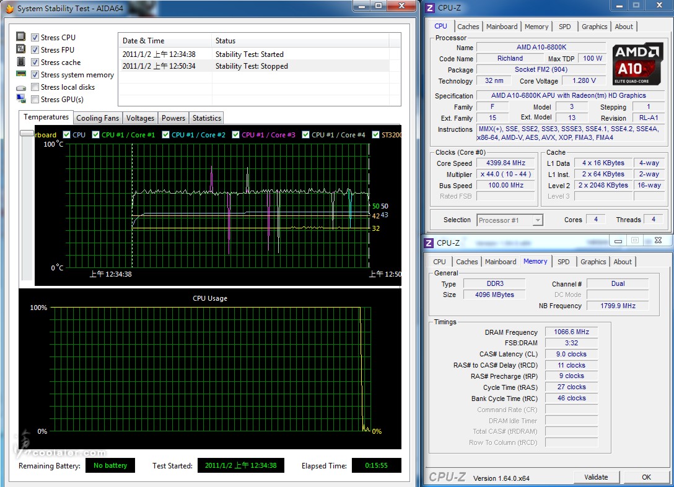Switch to CPU tab in CPU-Z memory window

pos(439,262)
